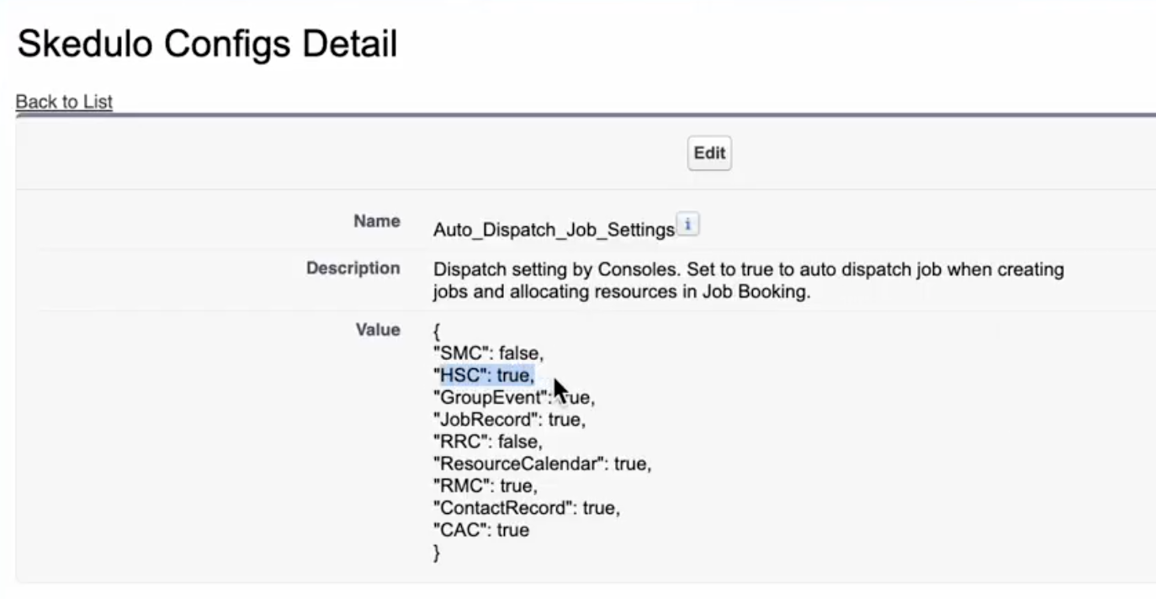Click the "ResourceCalendar": true line

coord(542,464)
